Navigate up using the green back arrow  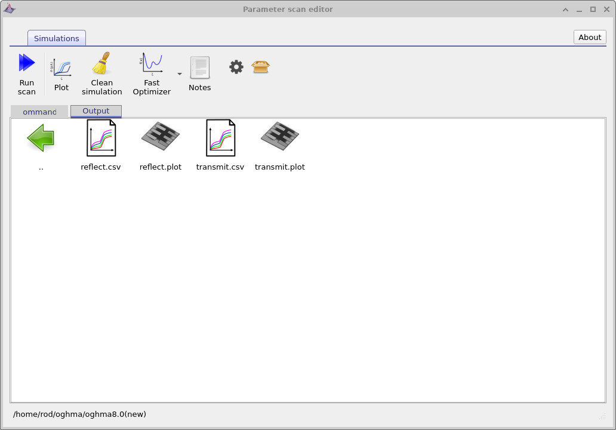(x=41, y=137)
